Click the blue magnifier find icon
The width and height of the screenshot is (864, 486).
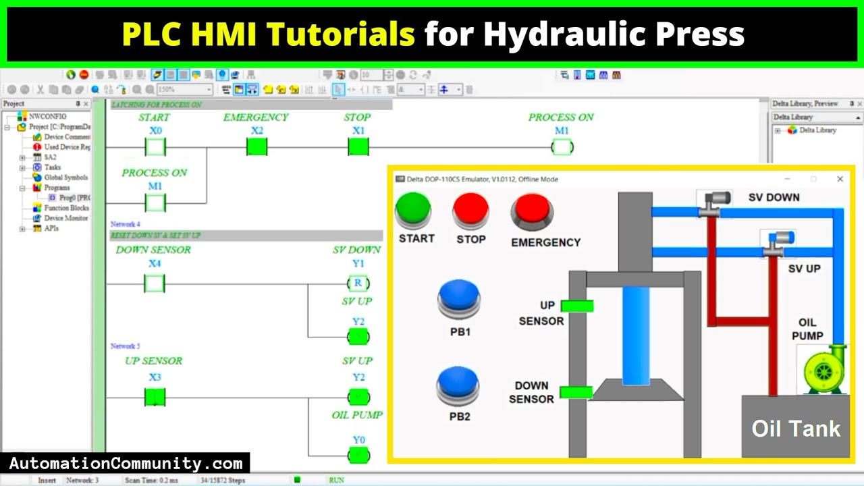[96, 90]
